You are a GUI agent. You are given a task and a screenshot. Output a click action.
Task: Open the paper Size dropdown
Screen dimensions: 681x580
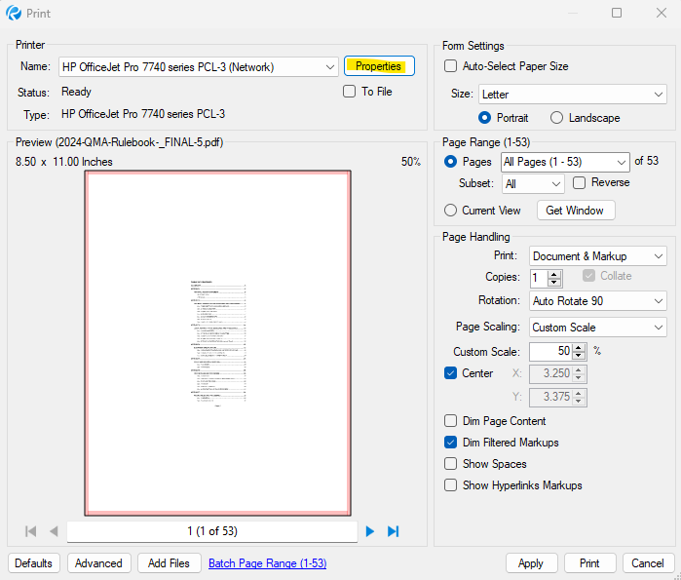(x=573, y=95)
